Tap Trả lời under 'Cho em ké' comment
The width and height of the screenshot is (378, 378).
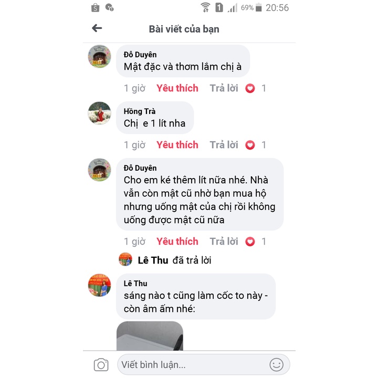click(224, 241)
